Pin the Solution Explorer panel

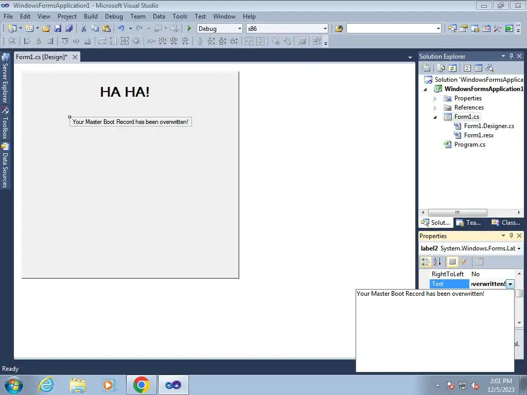point(511,56)
